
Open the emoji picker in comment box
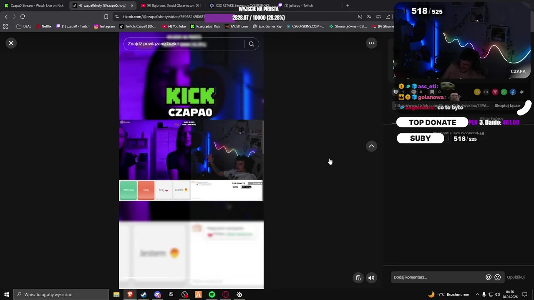click(x=497, y=277)
